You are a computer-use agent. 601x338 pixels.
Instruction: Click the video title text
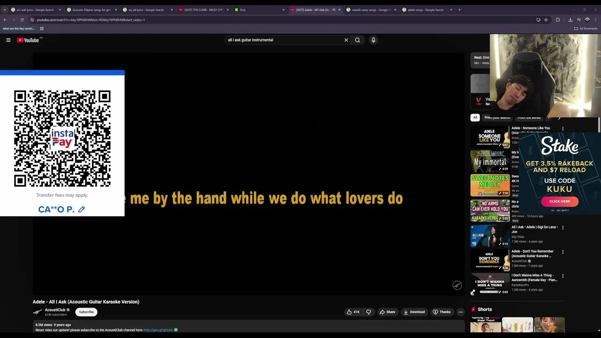pos(86,302)
